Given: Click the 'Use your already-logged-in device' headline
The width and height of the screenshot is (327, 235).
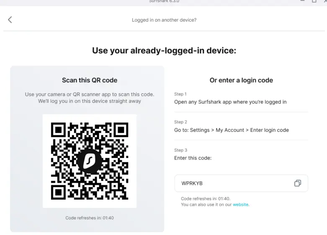Looking at the screenshot, I should pyautogui.click(x=164, y=51).
